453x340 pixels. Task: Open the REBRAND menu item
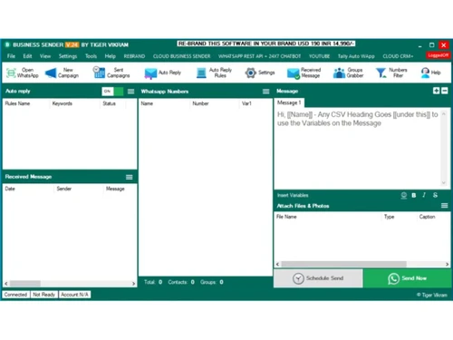[x=134, y=56]
